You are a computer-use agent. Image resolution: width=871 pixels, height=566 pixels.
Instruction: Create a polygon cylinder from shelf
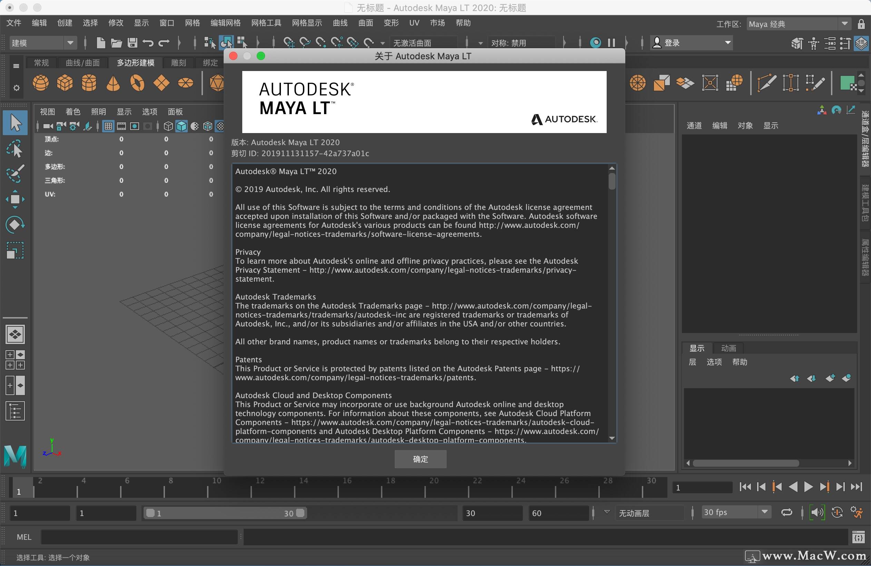tap(89, 83)
